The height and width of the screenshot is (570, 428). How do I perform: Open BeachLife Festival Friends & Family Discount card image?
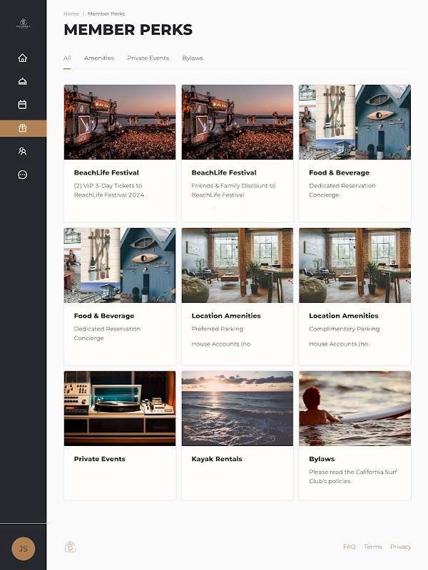(238, 122)
